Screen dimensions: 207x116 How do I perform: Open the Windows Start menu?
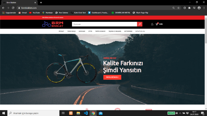tap(4, 113)
